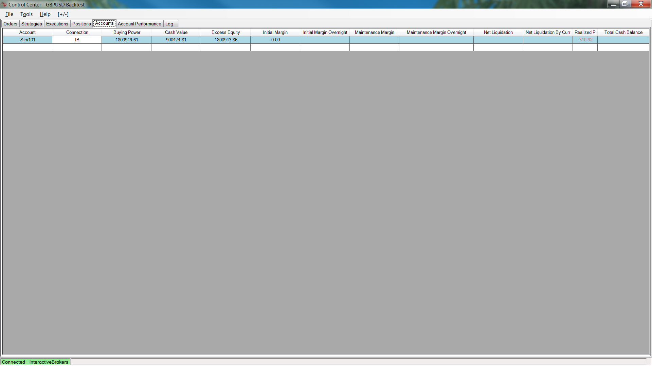Click the Net Liquidation column header
This screenshot has height=366, width=652.
tap(498, 32)
